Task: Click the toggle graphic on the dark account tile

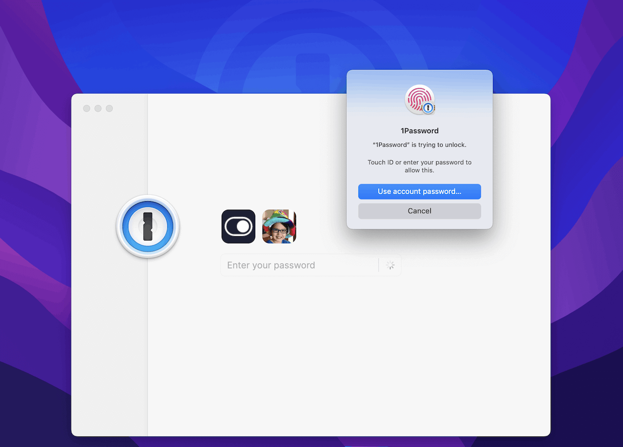Action: pyautogui.click(x=238, y=226)
